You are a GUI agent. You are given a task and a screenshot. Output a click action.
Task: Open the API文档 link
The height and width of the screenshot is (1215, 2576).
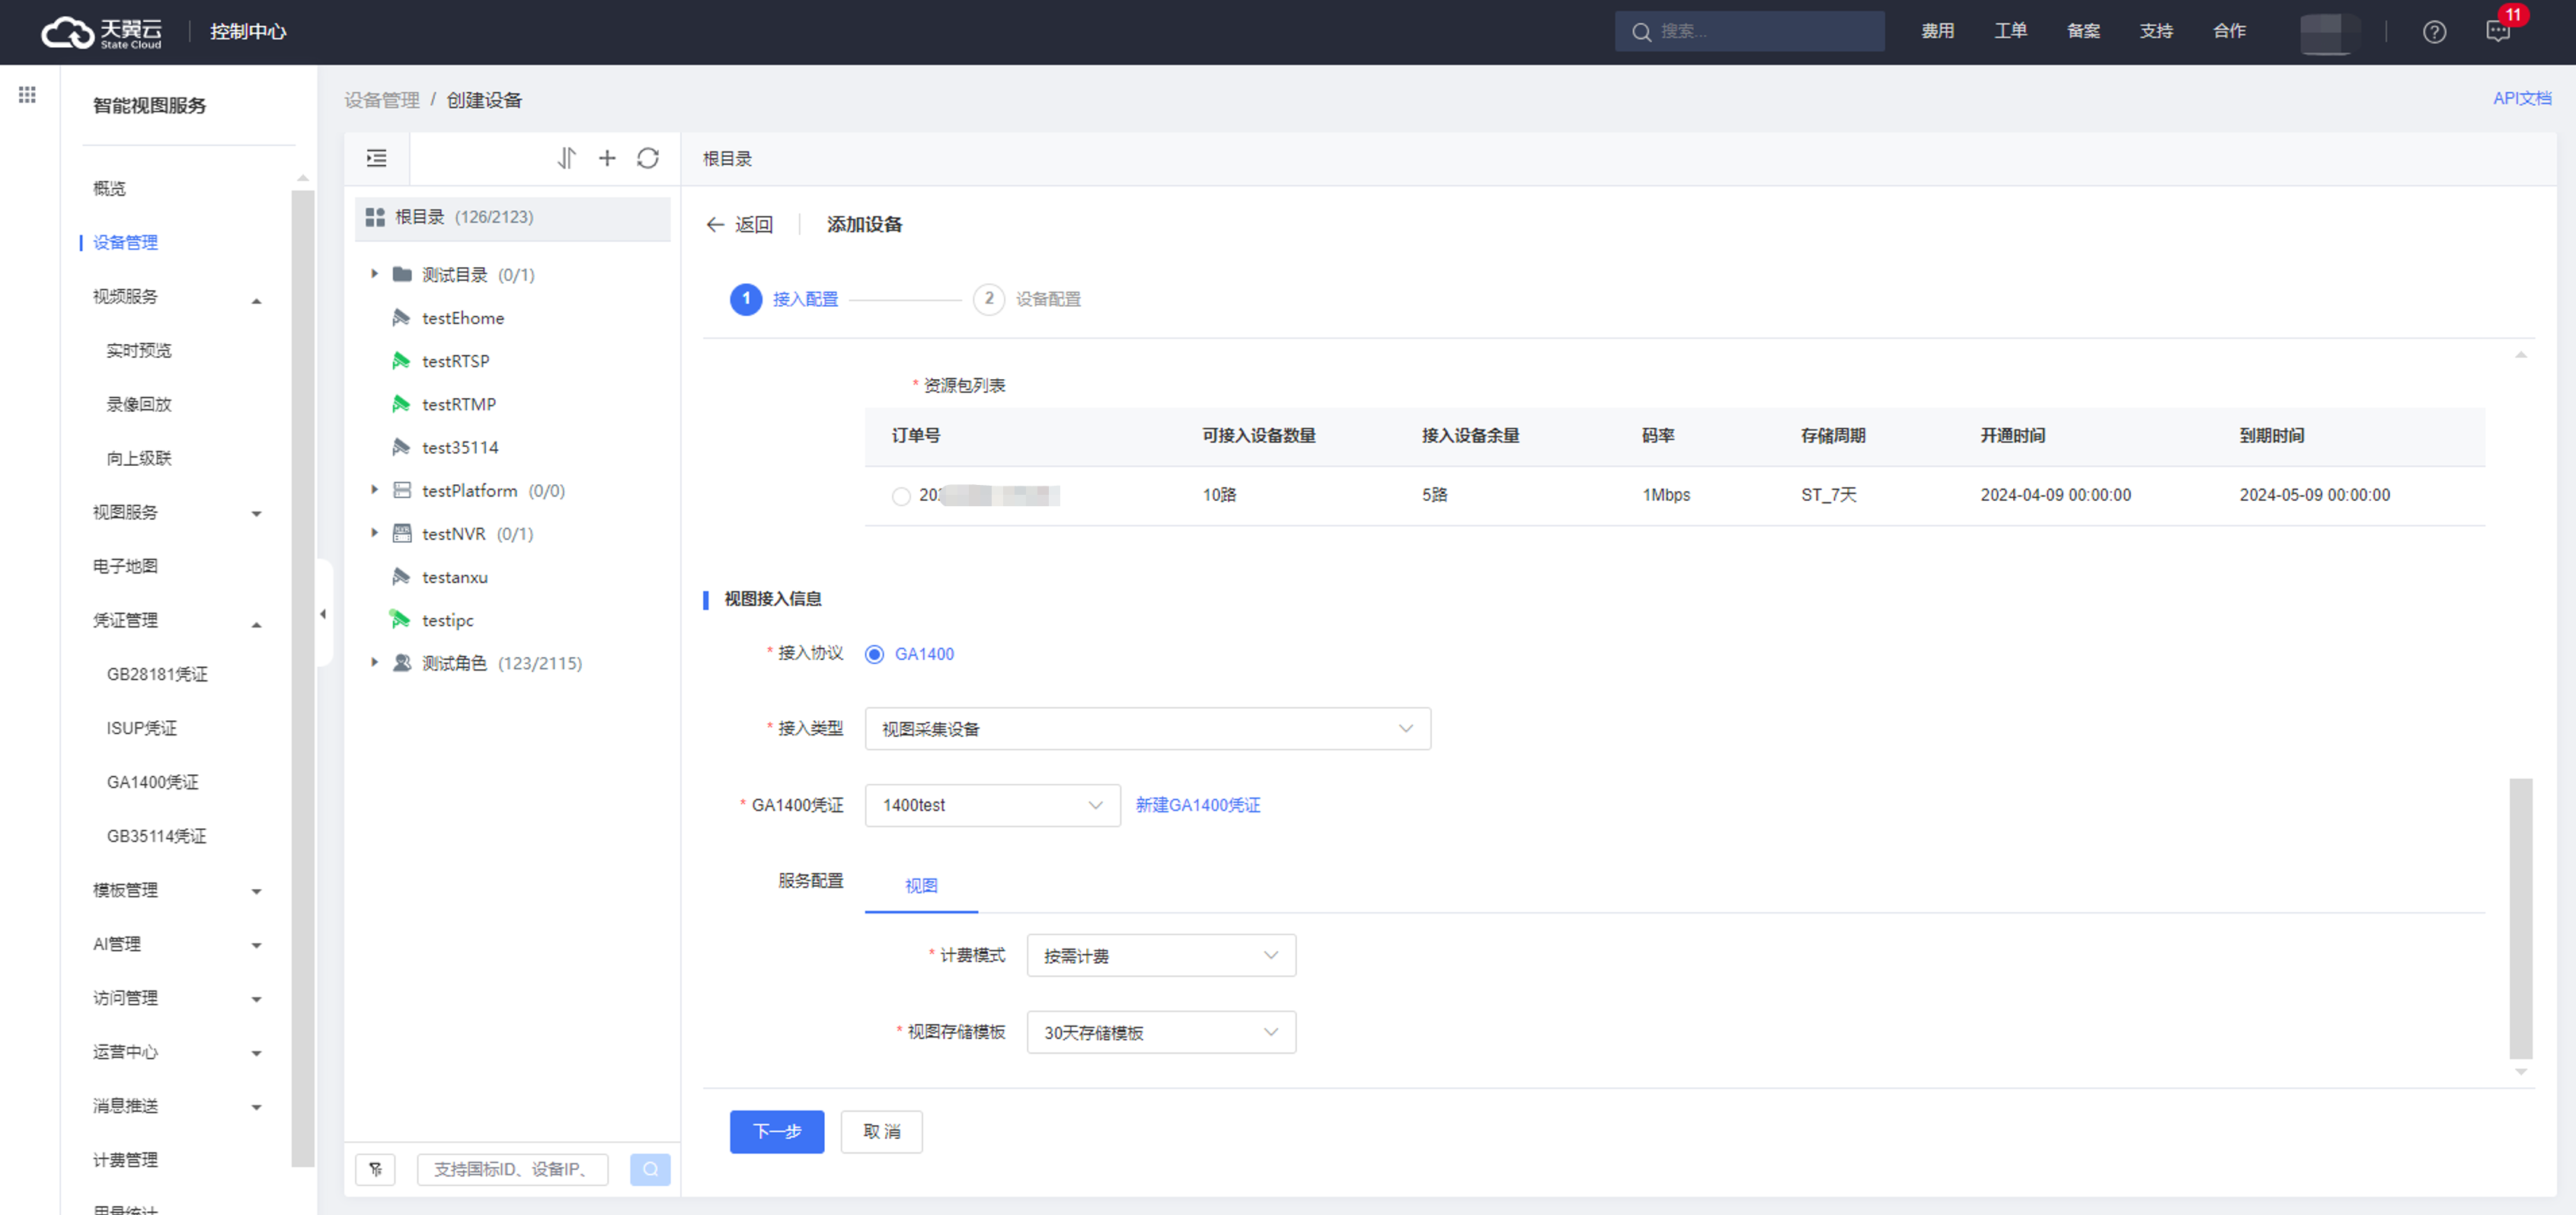click(x=2521, y=98)
